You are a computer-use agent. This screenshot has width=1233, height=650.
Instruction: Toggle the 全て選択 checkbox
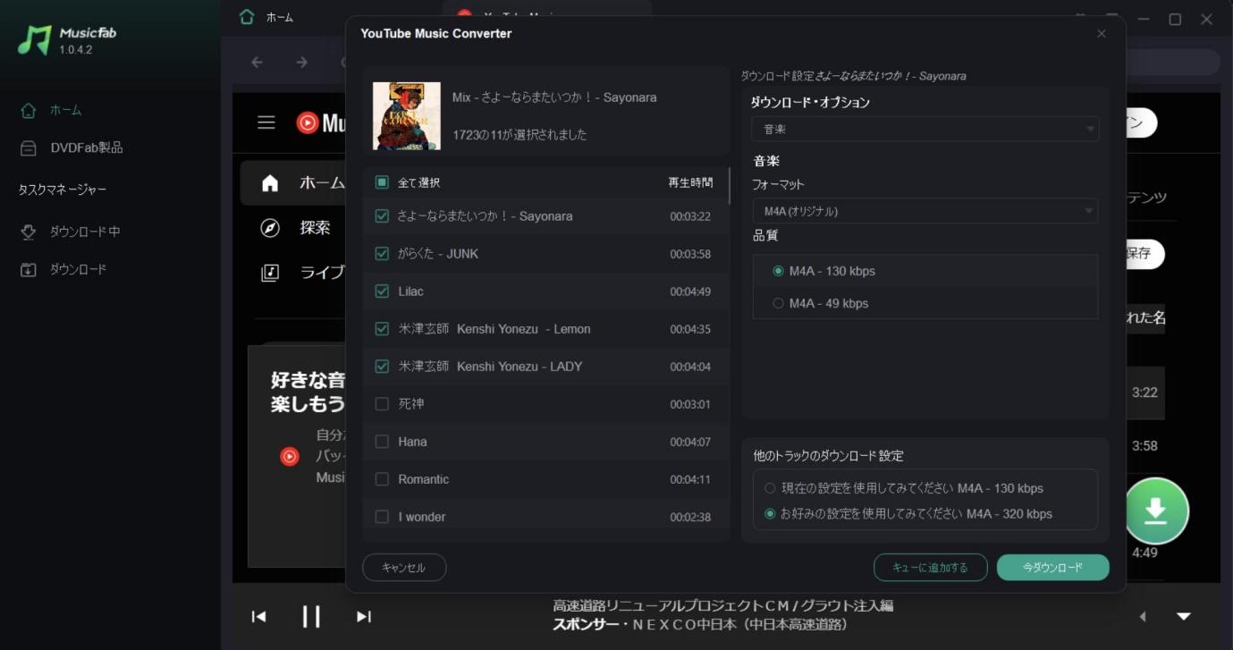[382, 182]
